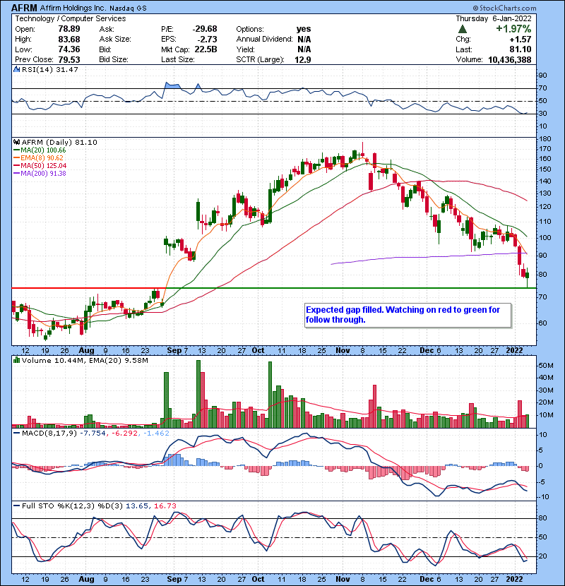
Task: Click the Chg value +1.57
Action: pyautogui.click(x=520, y=40)
